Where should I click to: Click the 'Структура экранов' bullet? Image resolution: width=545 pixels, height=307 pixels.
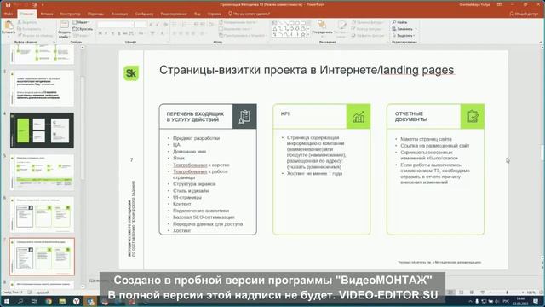point(194,184)
